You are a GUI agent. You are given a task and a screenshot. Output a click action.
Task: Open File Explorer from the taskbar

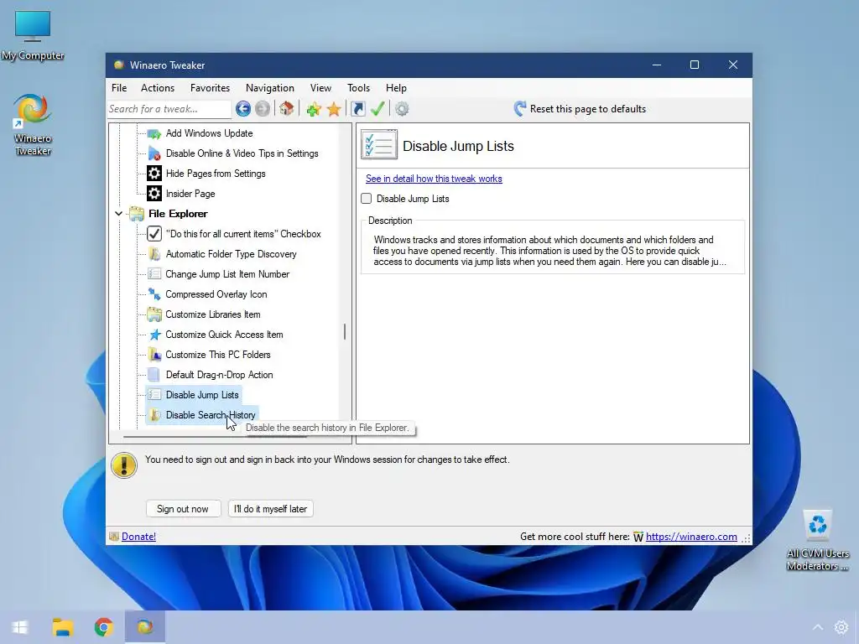(62, 627)
